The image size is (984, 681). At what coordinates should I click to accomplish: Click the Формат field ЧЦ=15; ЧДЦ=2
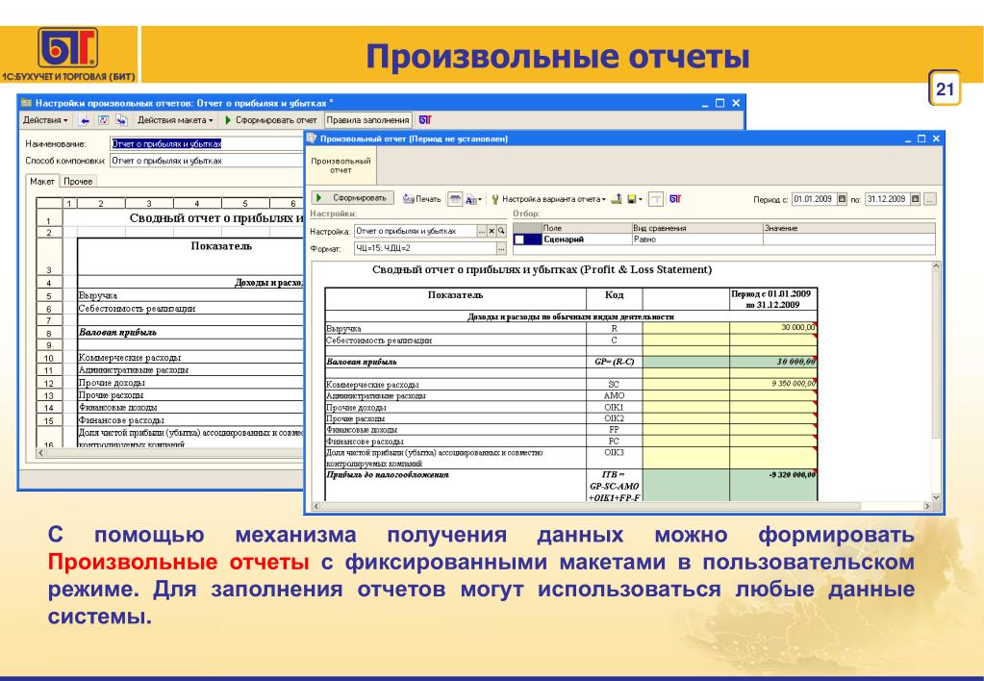pos(425,248)
